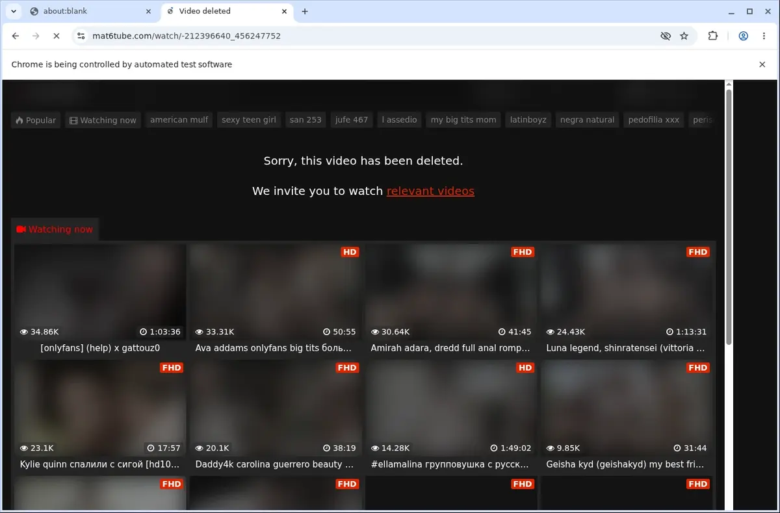Click 'Sorry, this video has been deleted.' message
This screenshot has height=513, width=780.
coord(363,161)
